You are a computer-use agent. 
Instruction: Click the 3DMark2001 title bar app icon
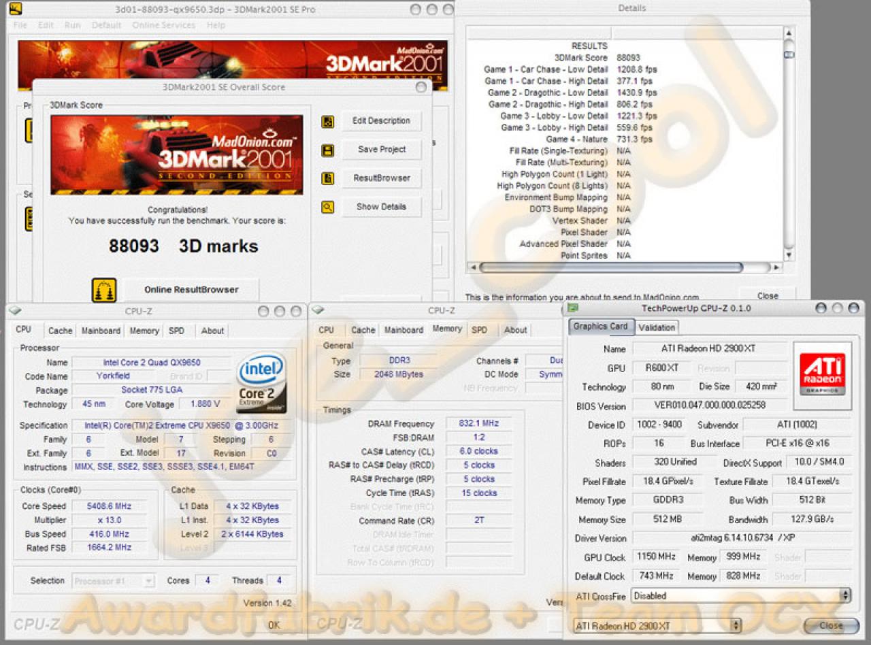15,9
